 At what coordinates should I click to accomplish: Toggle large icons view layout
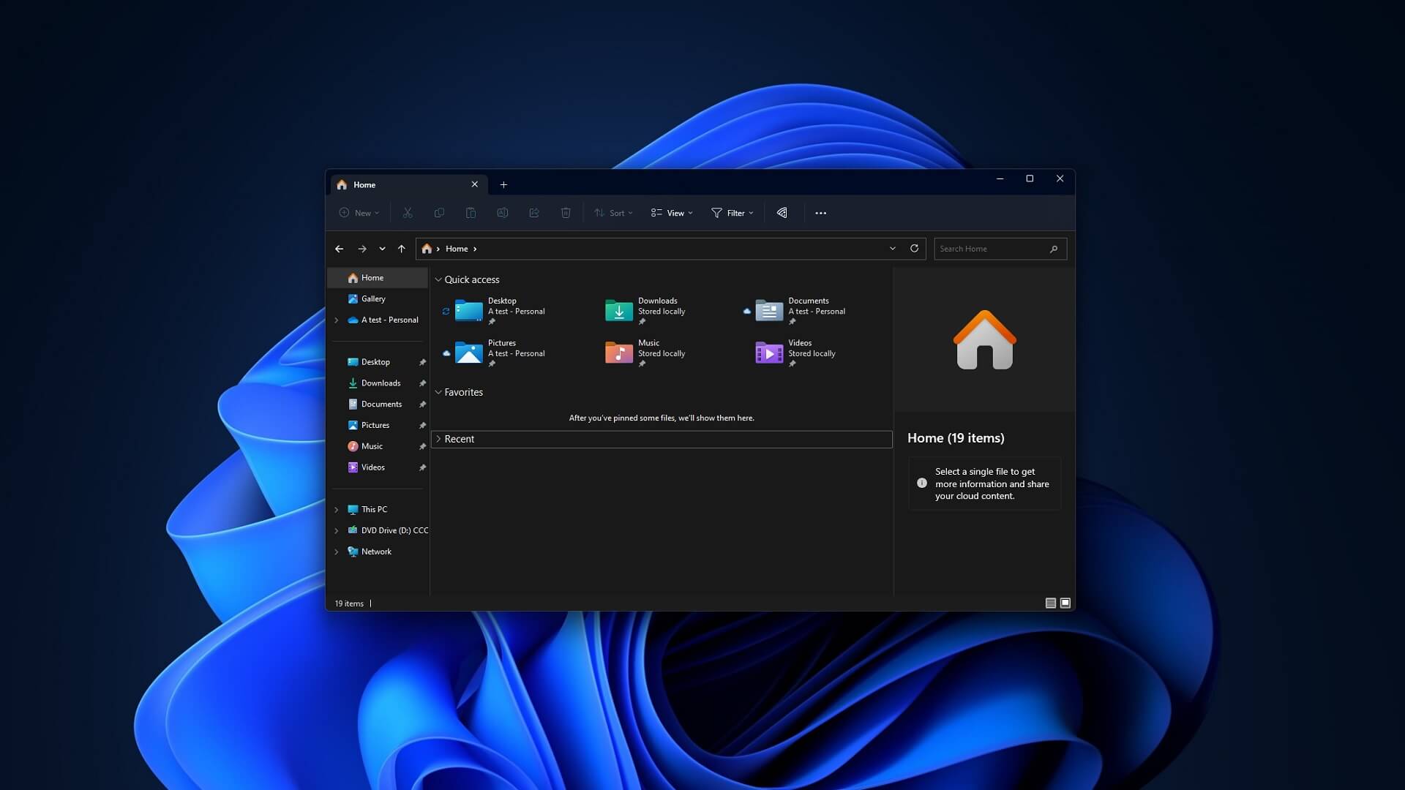1065,603
